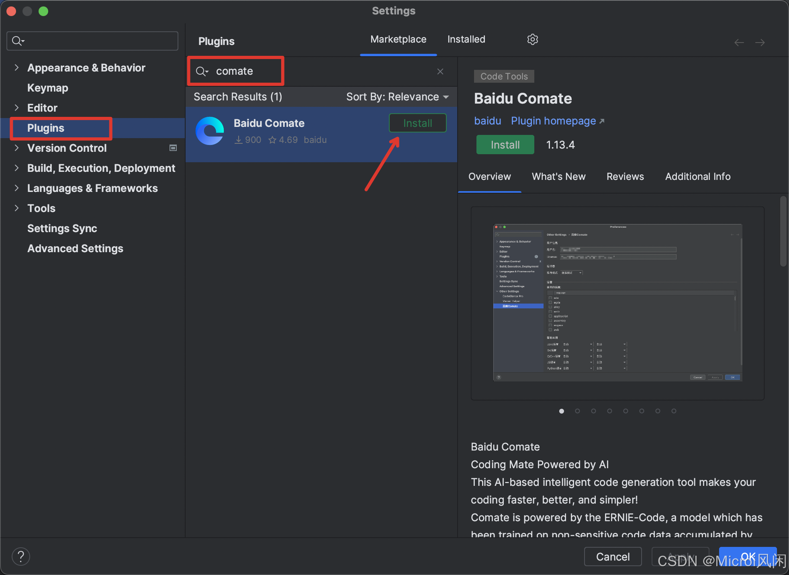Click the plugins settings gear icon
Image resolution: width=789 pixels, height=575 pixels.
click(532, 39)
